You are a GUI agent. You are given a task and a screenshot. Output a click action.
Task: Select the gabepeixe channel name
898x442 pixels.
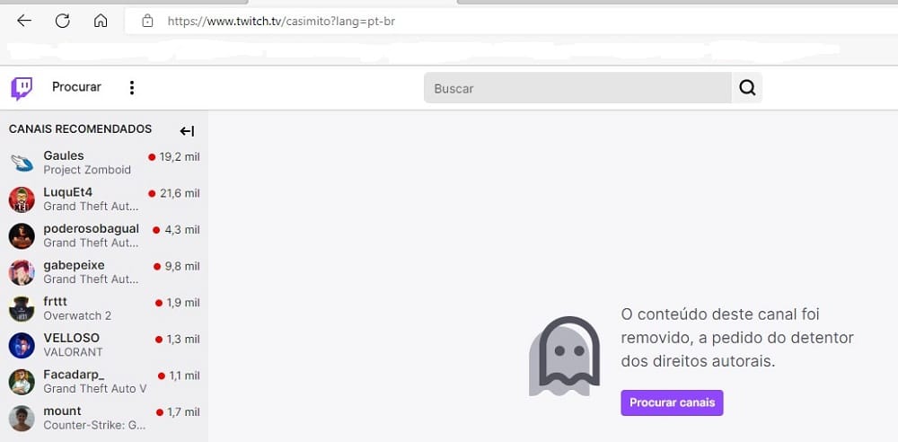[x=74, y=265]
